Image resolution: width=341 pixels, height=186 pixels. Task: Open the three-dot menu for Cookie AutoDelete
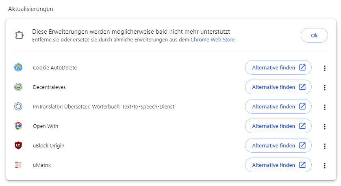(x=324, y=68)
